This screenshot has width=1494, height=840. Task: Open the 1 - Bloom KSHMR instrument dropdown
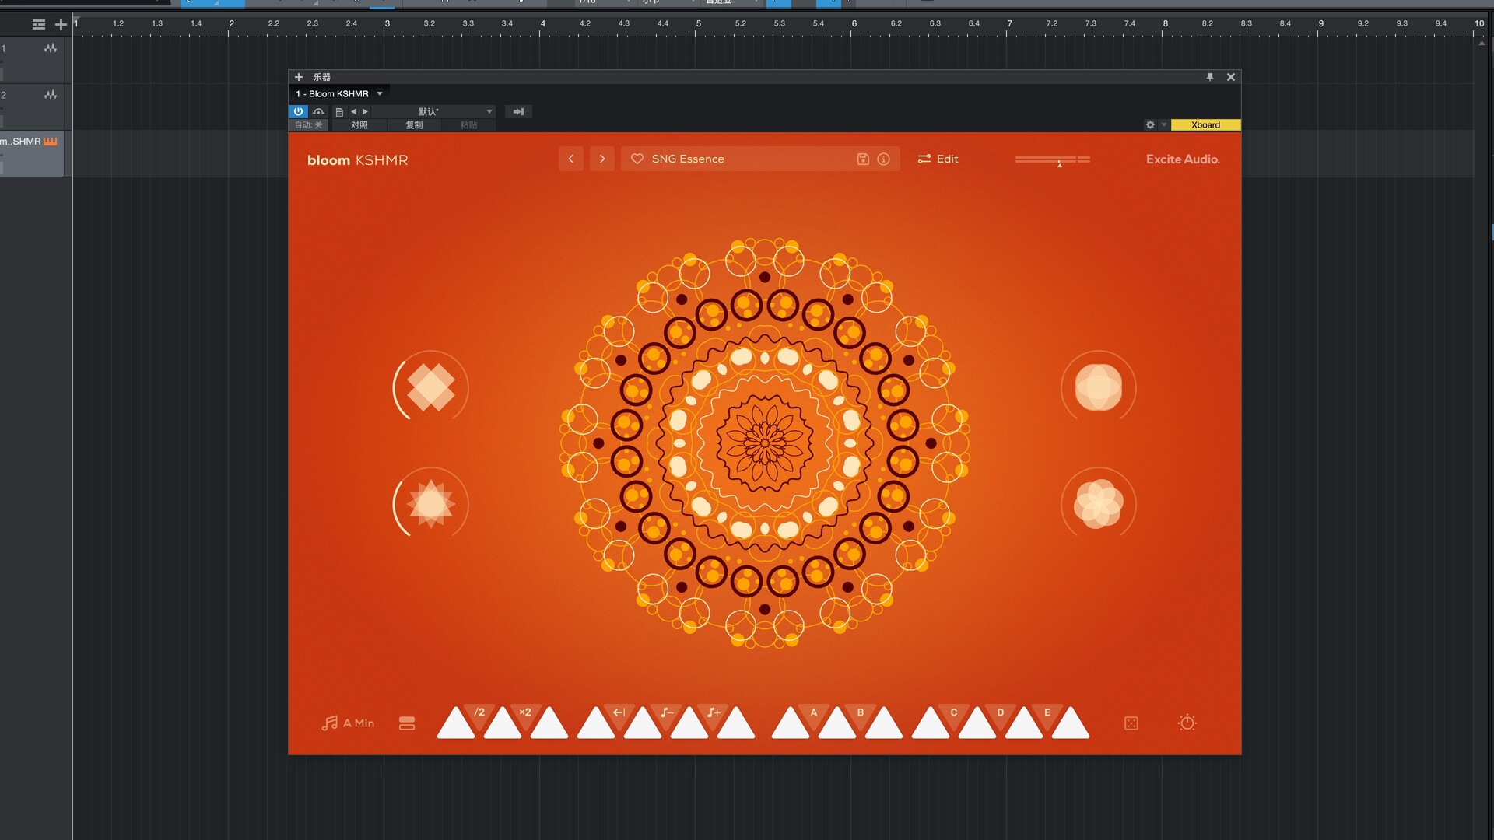(339, 93)
